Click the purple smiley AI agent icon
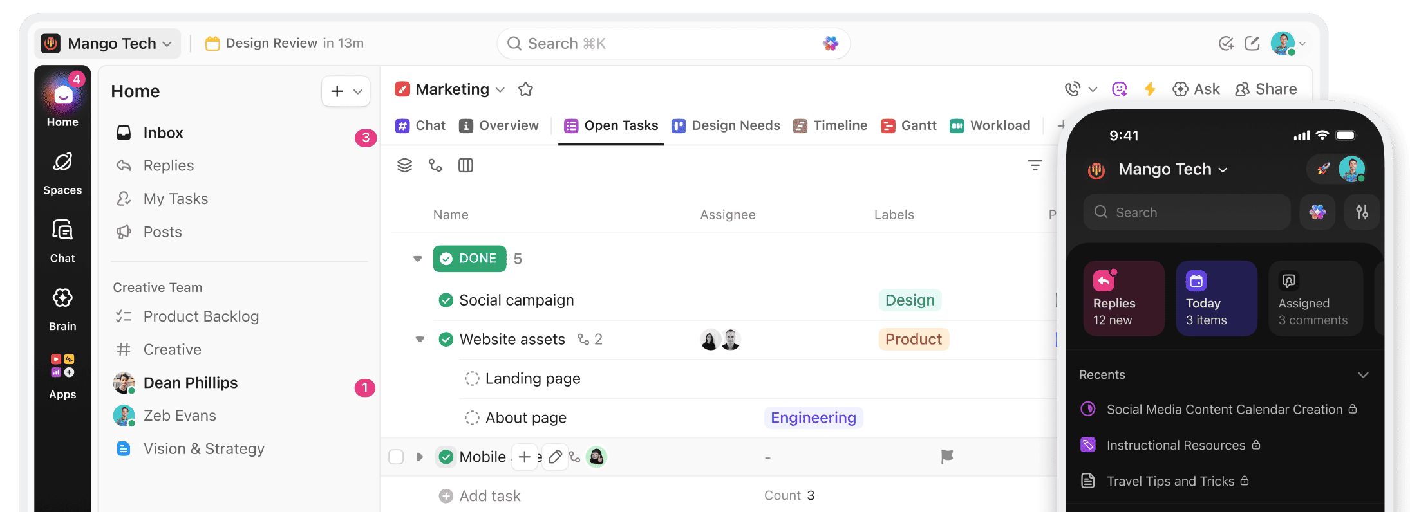The width and height of the screenshot is (1410, 512). pos(1120,89)
